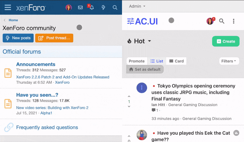Switch to Card view

click(176, 61)
